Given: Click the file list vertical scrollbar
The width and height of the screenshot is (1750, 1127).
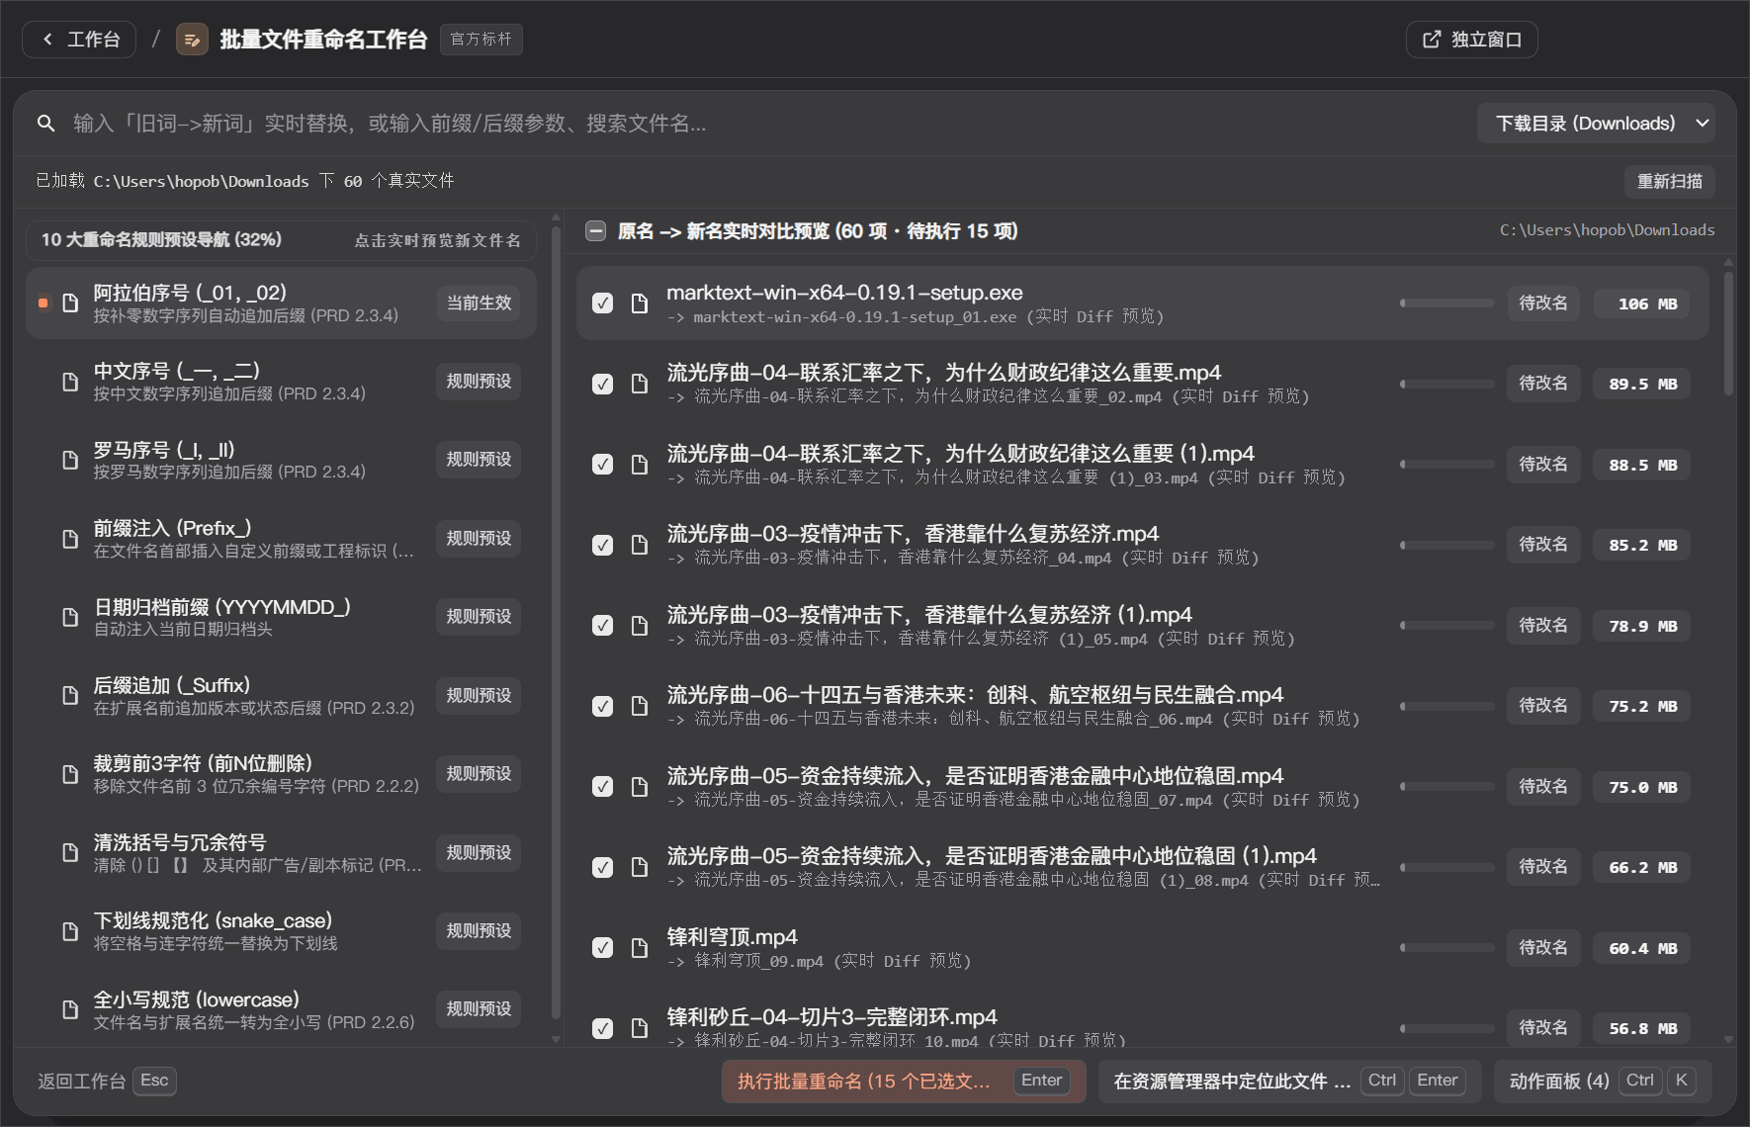Looking at the screenshot, I should 1728,336.
